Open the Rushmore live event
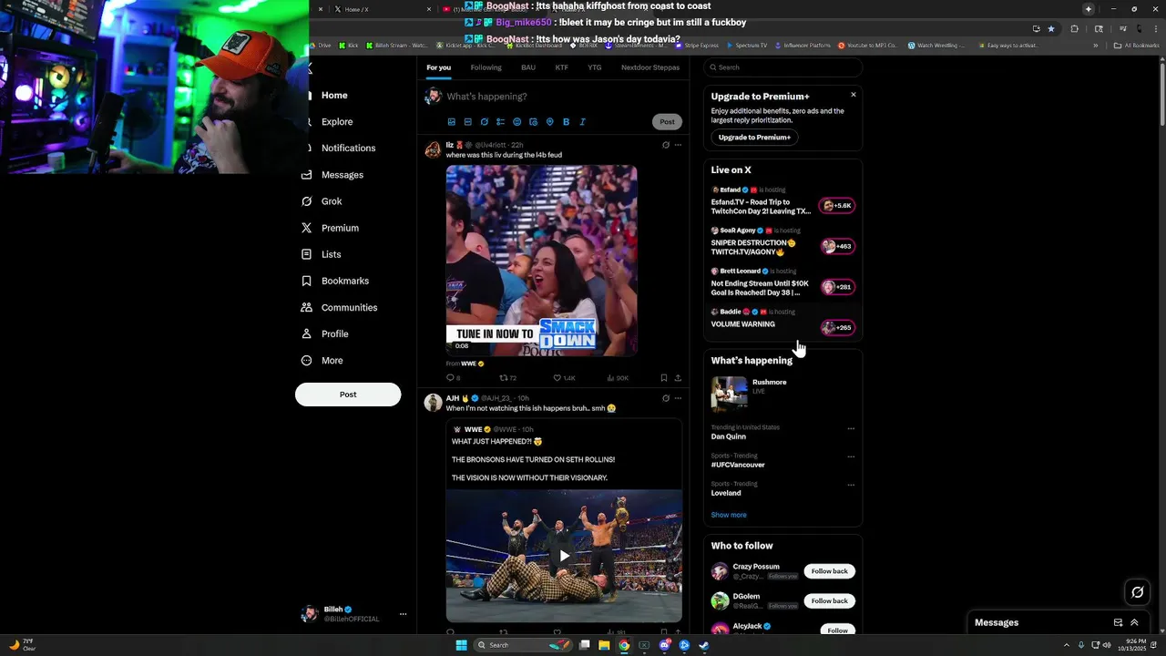The height and width of the screenshot is (656, 1166). [x=782, y=395]
